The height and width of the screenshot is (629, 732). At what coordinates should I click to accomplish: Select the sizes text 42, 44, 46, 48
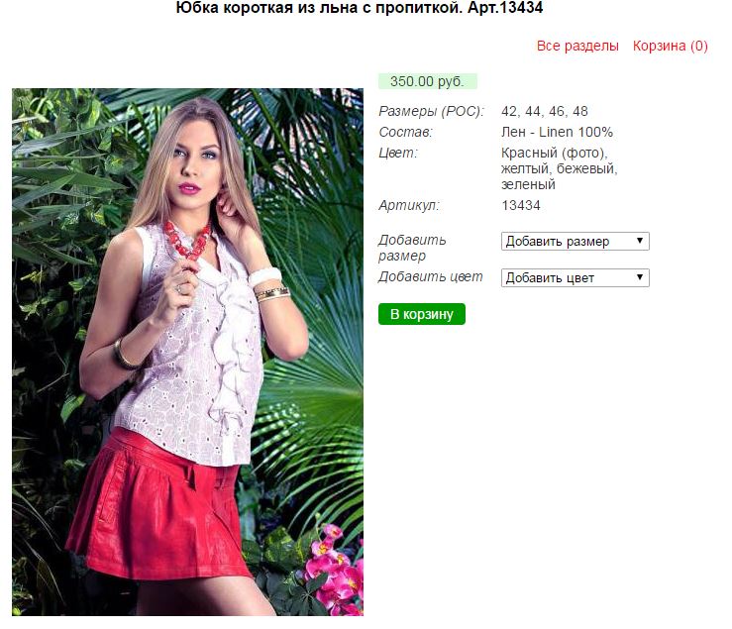click(x=545, y=111)
